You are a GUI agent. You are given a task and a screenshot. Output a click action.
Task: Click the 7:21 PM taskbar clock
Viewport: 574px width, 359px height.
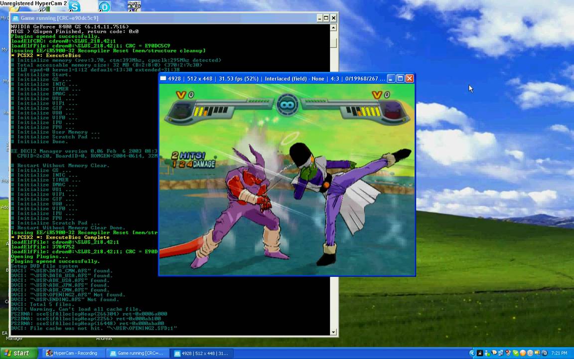(x=559, y=353)
